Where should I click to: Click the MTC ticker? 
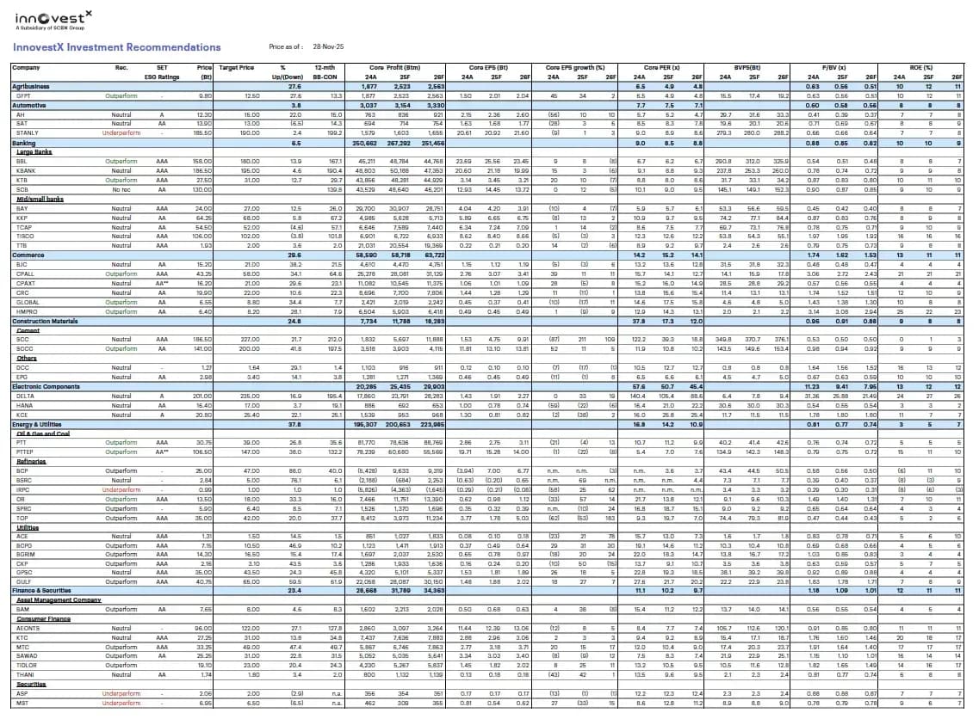[x=22, y=648]
